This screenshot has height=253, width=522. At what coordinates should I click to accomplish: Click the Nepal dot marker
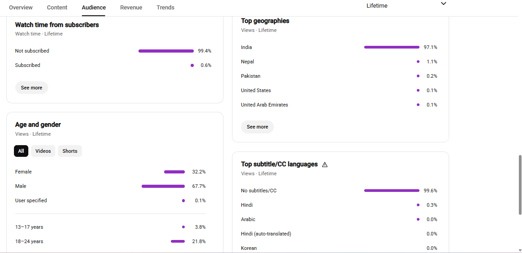pos(418,62)
